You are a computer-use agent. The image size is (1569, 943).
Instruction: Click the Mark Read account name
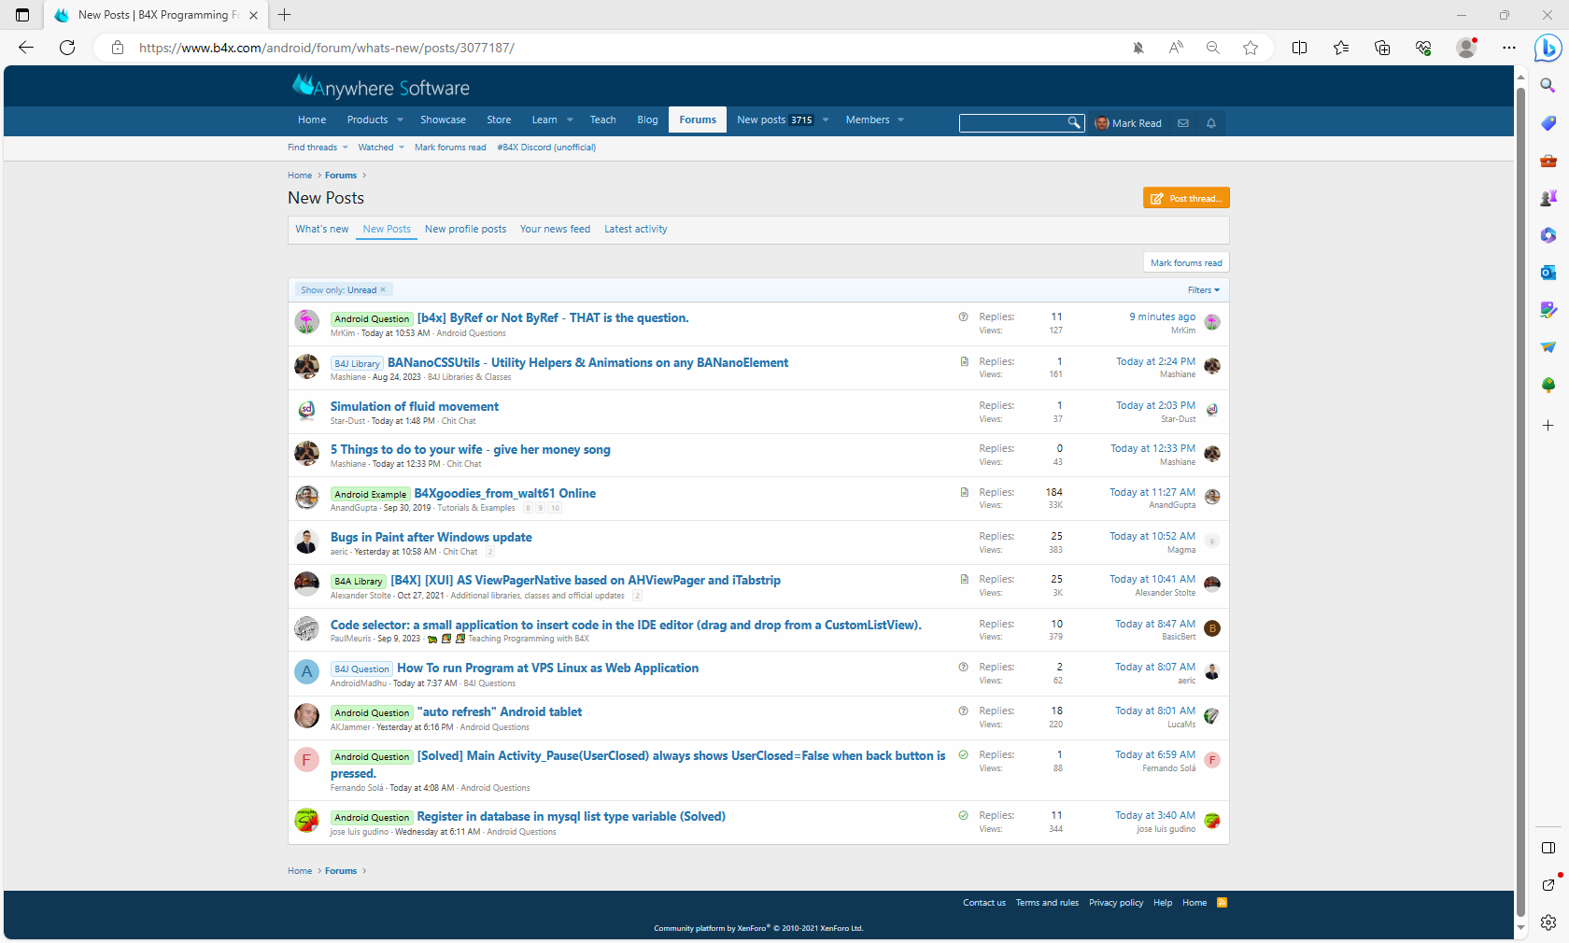(x=1137, y=123)
